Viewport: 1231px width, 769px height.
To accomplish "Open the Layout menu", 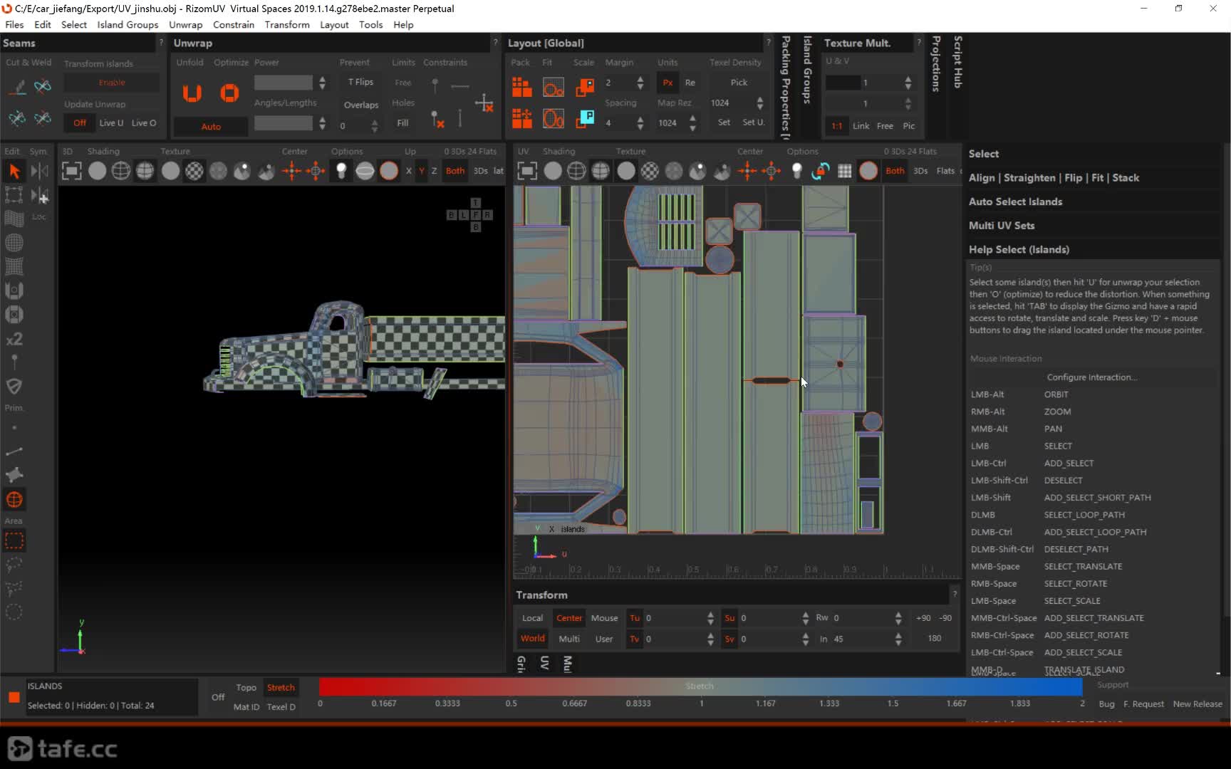I will [x=334, y=24].
